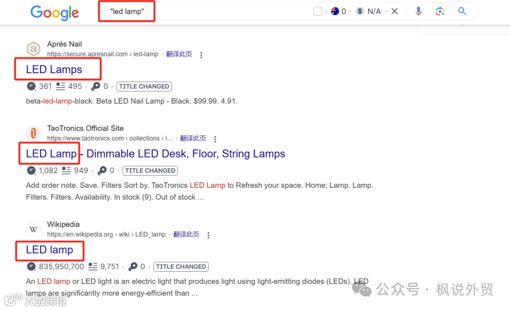
Task: Click the speech bubble icon beside 361
Action: pos(31,86)
